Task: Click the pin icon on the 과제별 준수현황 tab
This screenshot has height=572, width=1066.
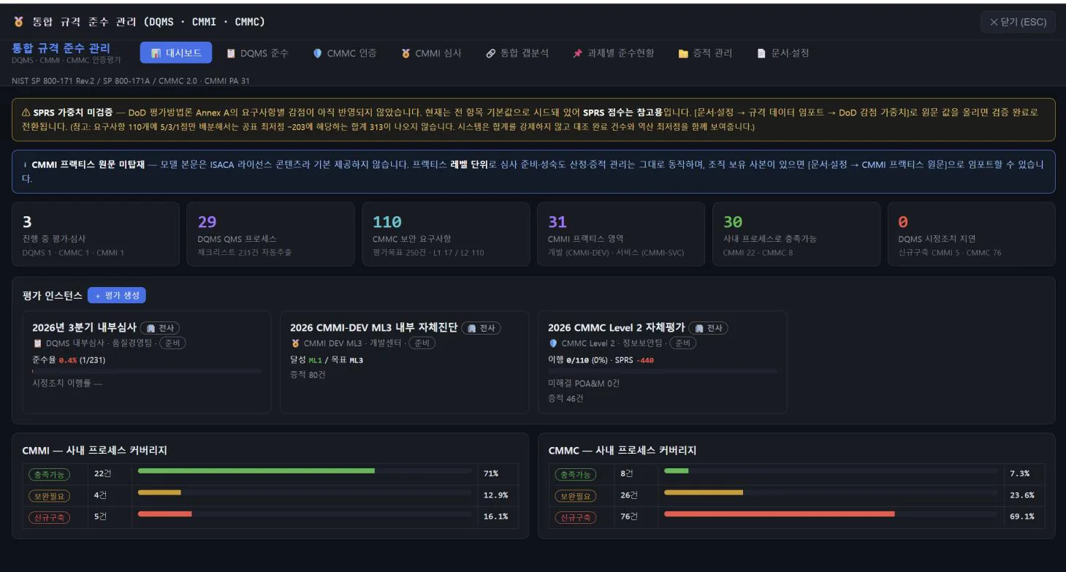Action: click(577, 53)
